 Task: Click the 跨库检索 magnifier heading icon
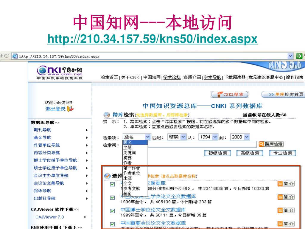[x=107, y=115]
